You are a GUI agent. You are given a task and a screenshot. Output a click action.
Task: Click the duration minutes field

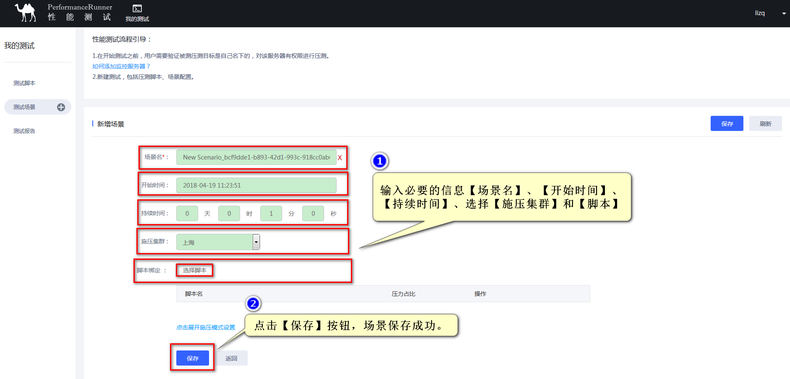[271, 214]
